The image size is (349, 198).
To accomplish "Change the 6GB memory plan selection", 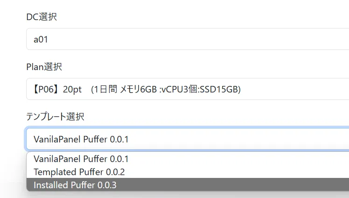I will (x=187, y=89).
